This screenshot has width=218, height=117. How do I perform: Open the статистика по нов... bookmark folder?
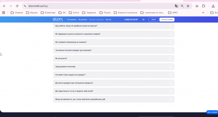coord(152,13)
